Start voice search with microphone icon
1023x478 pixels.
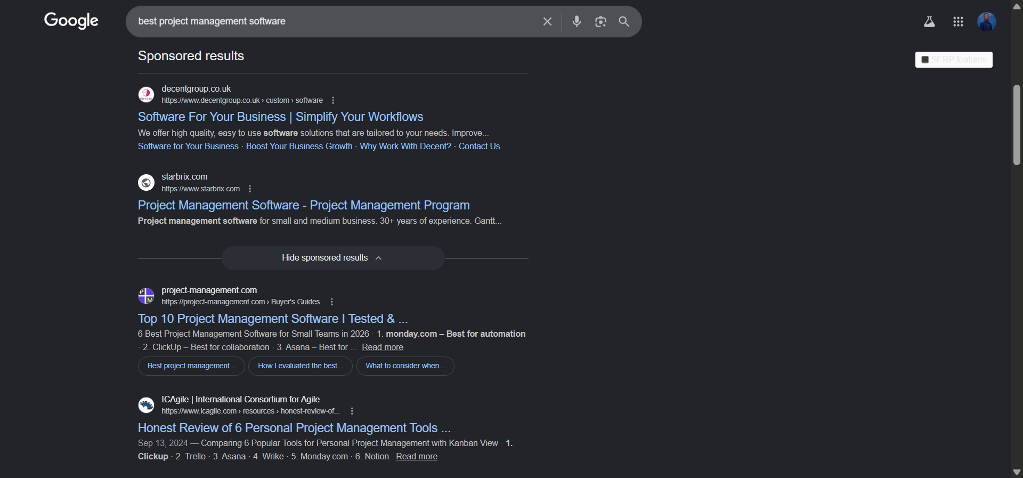[x=577, y=21]
